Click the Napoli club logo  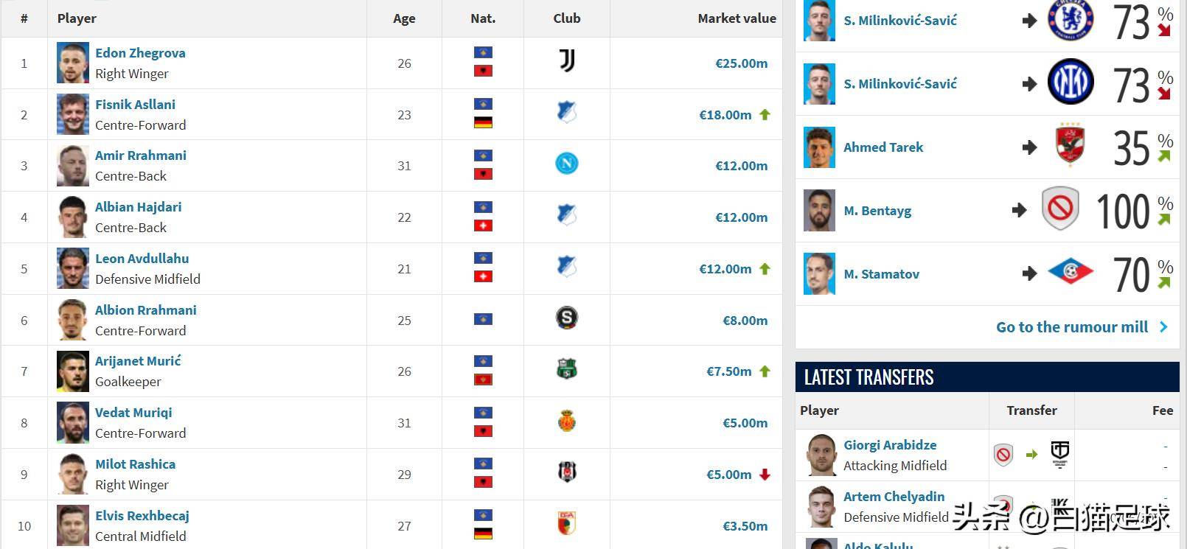pos(566,164)
